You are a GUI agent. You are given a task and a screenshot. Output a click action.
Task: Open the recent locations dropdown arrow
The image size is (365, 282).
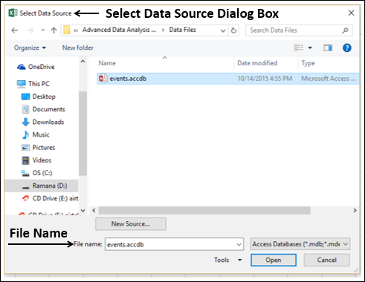pyautogui.click(x=43, y=30)
